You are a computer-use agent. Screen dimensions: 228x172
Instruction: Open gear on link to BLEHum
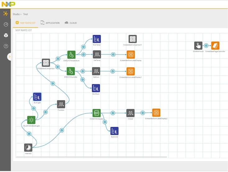coord(83,80)
